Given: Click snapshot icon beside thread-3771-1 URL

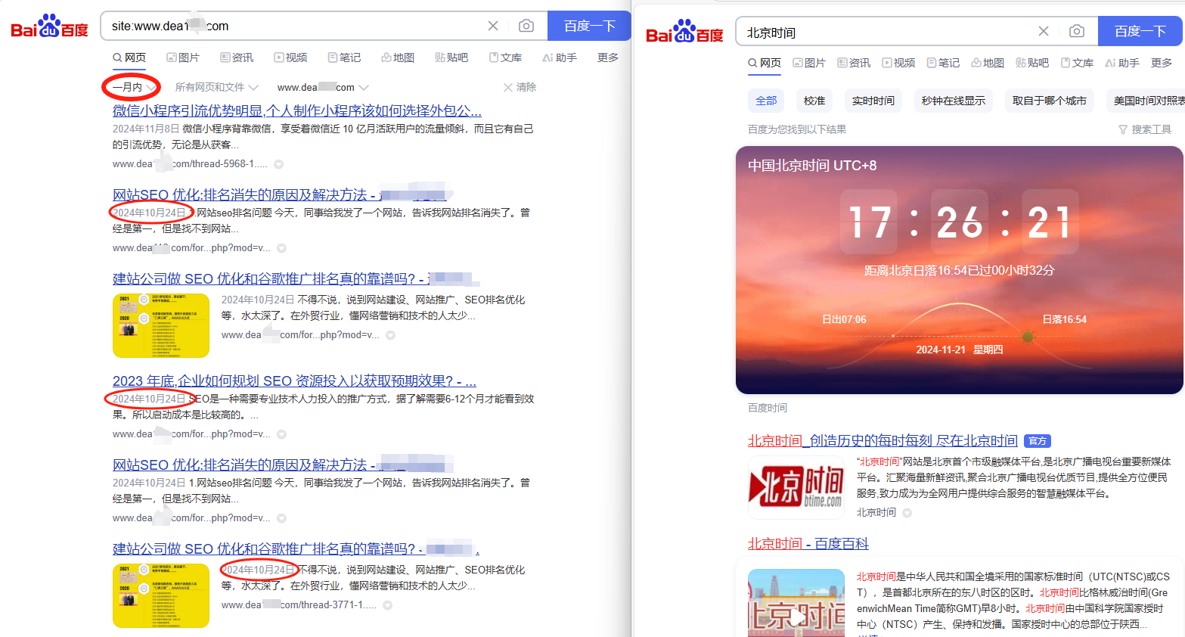Looking at the screenshot, I should (387, 605).
